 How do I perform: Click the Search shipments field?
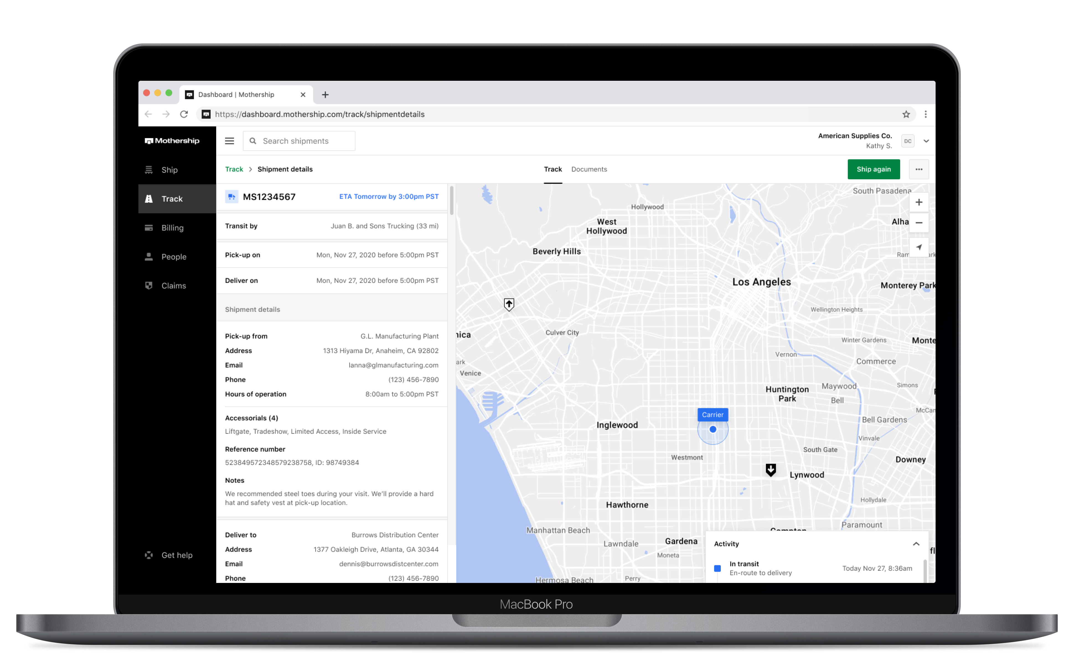303,141
